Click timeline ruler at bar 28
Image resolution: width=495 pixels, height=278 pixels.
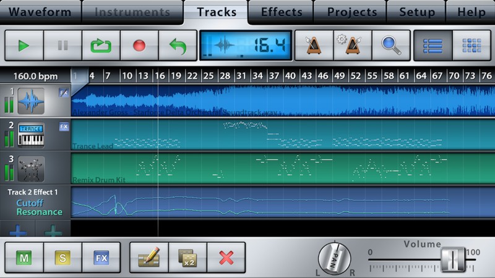(225, 76)
